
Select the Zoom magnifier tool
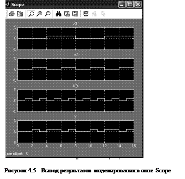coord(31,14)
